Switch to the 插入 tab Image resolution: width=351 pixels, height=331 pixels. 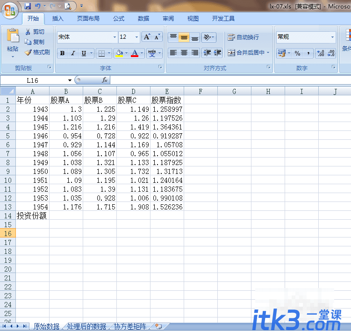pos(58,19)
